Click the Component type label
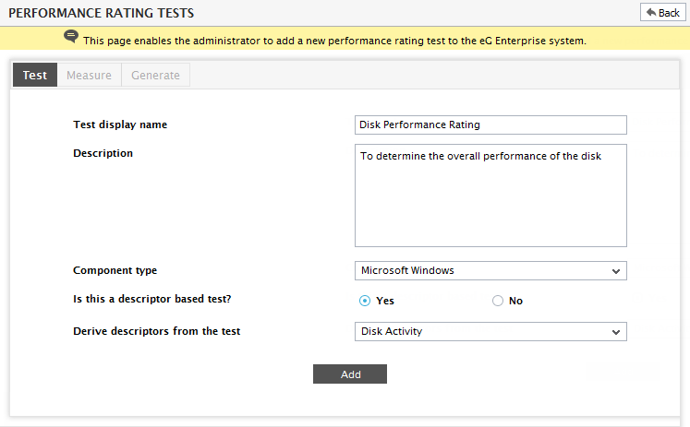Image resolution: width=690 pixels, height=427 pixels. (x=115, y=270)
